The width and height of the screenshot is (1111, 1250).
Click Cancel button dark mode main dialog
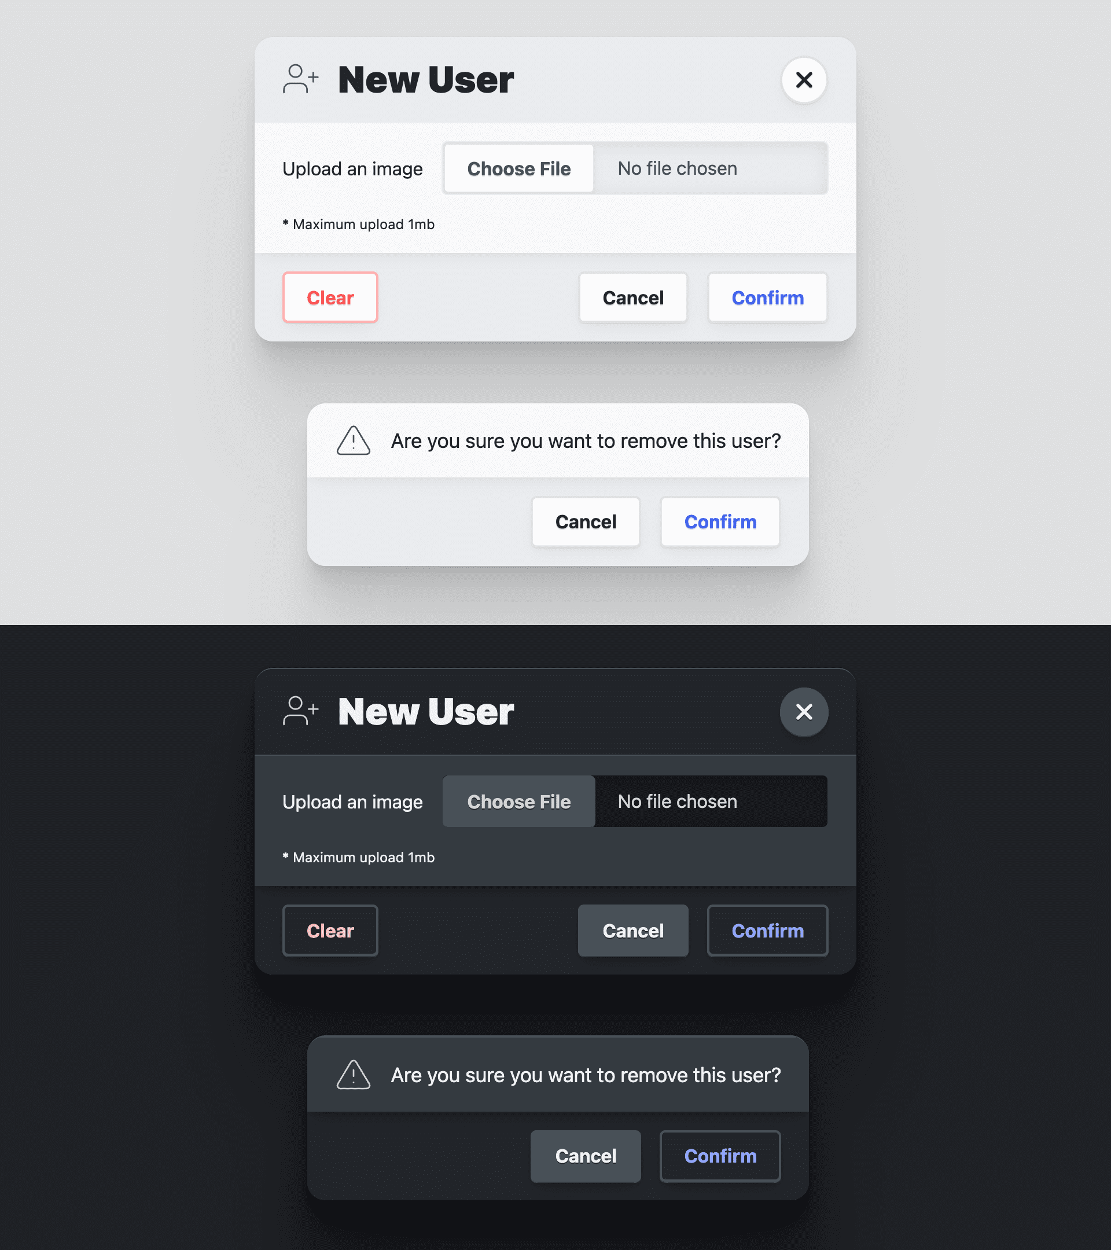[632, 929]
